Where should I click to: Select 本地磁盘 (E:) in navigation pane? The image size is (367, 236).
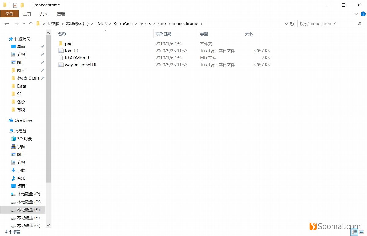point(23,210)
